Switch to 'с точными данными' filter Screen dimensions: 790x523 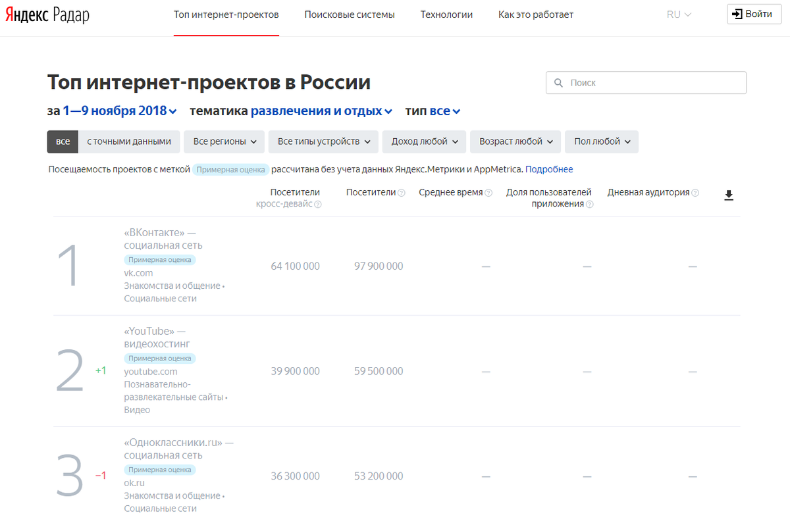[129, 141]
